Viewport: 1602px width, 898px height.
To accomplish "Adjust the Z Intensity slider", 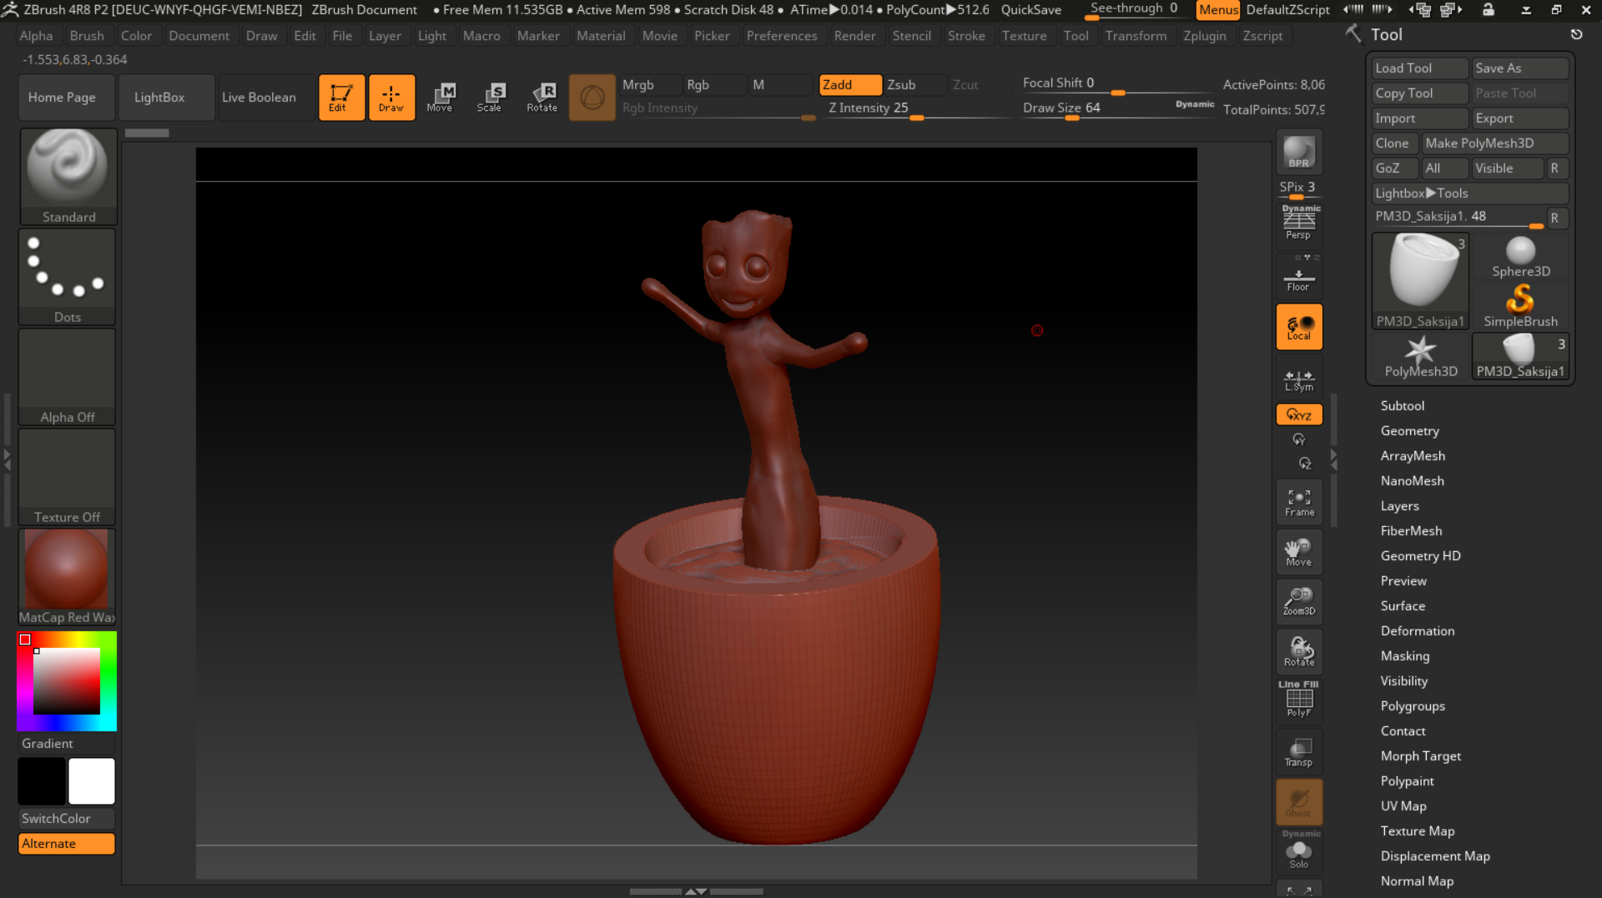I will (x=917, y=108).
